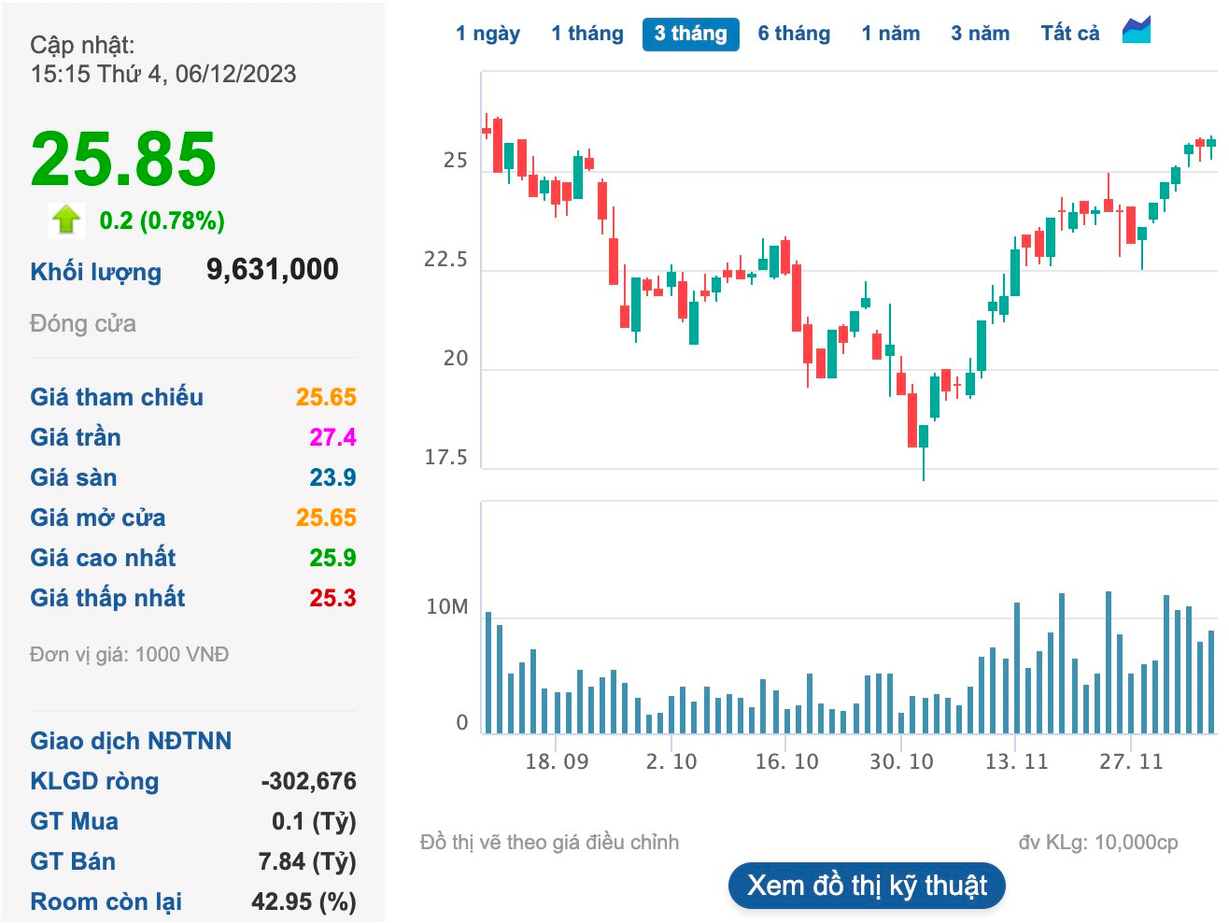Click the Giá sàn value 23.9
Screen dimensions: 1229x923
pos(333,477)
